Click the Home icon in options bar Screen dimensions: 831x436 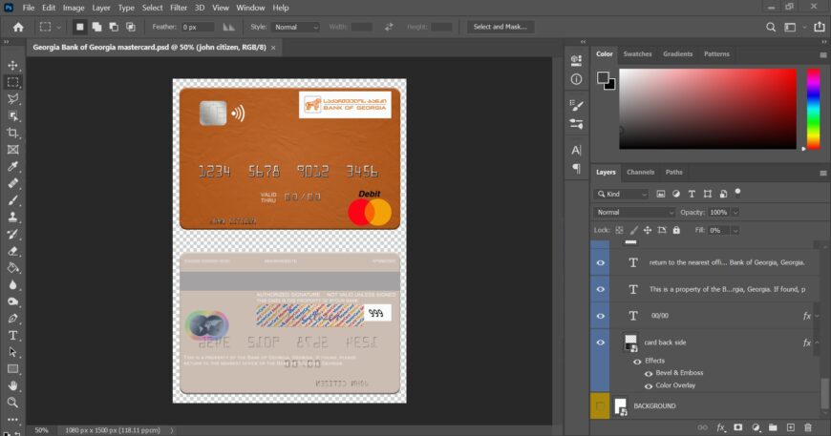18,27
